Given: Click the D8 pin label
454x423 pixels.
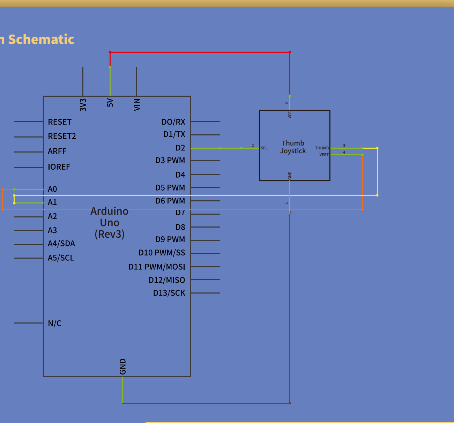Looking at the screenshot, I should [180, 227].
